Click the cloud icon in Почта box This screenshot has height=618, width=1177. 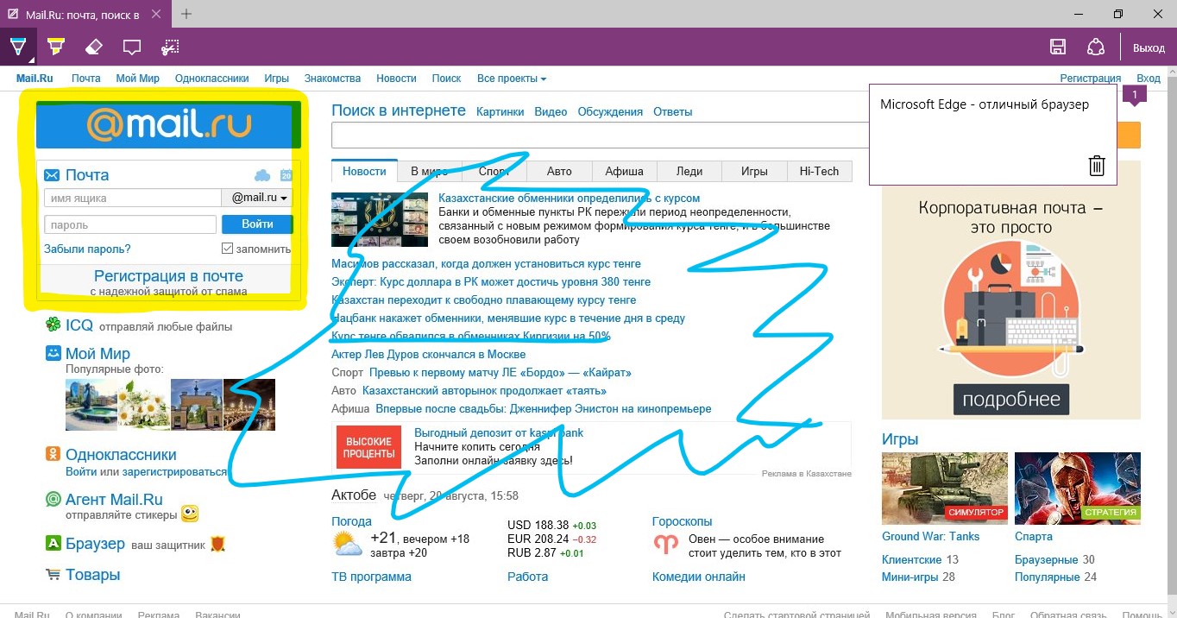coord(262,175)
